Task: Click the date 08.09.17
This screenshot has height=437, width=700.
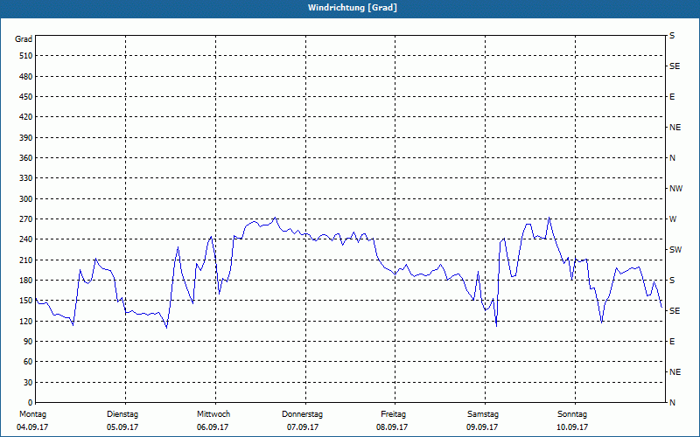Action: (x=392, y=427)
